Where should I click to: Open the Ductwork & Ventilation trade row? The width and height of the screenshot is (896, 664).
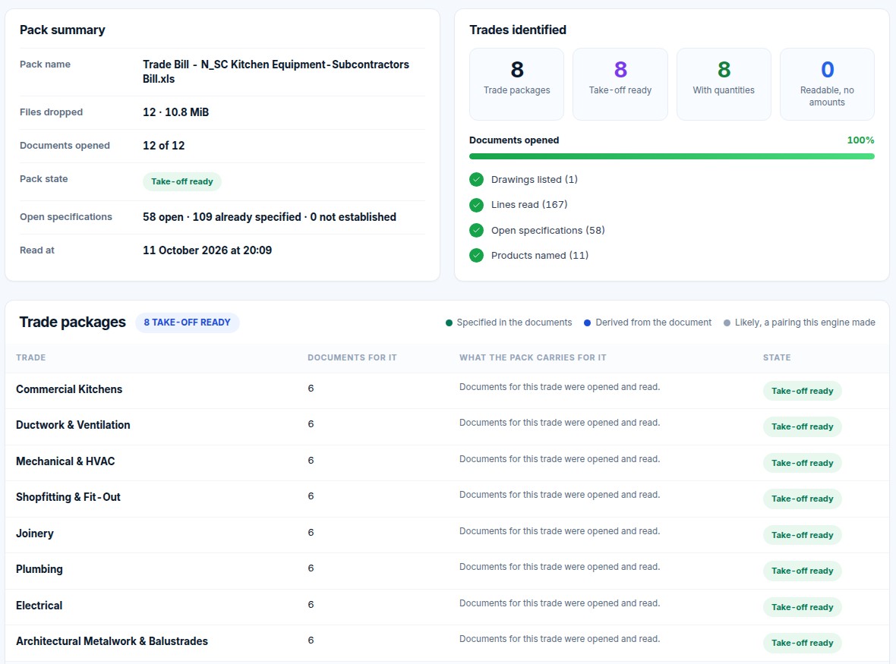click(447, 426)
